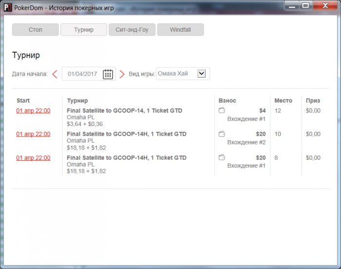The height and width of the screenshot is (269, 341).
Task: Go to previous date with left arrow
Action: coord(55,74)
